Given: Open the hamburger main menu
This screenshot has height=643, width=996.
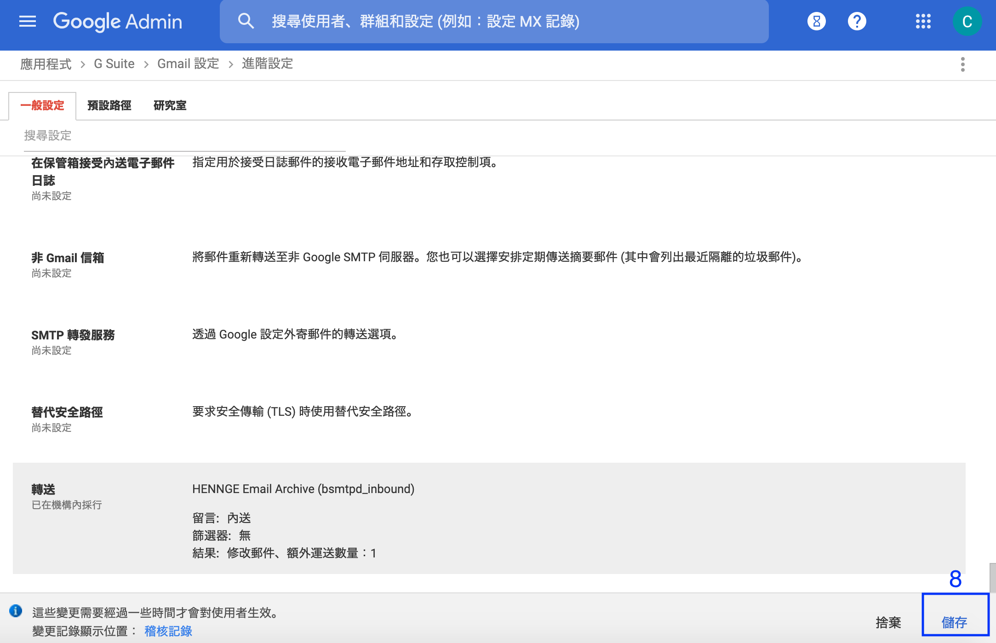Looking at the screenshot, I should [28, 21].
